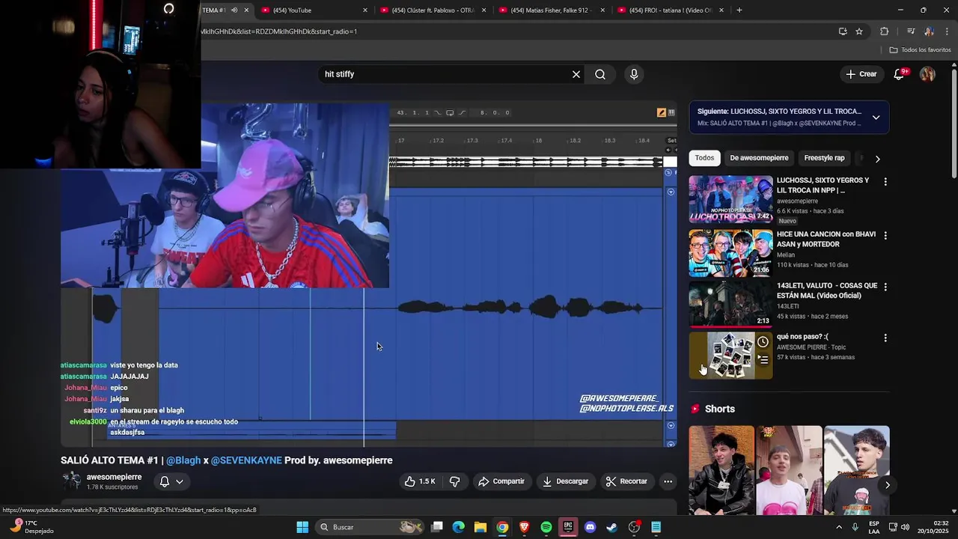This screenshot has width=958, height=539.
Task: Open HICE UNA CANCION video thumbnail
Action: [730, 253]
